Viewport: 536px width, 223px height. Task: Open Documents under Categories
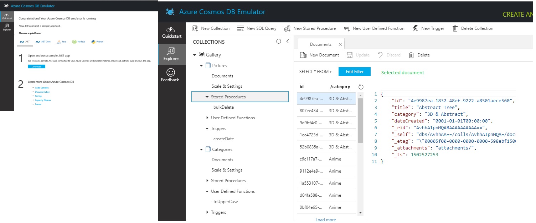222,160
